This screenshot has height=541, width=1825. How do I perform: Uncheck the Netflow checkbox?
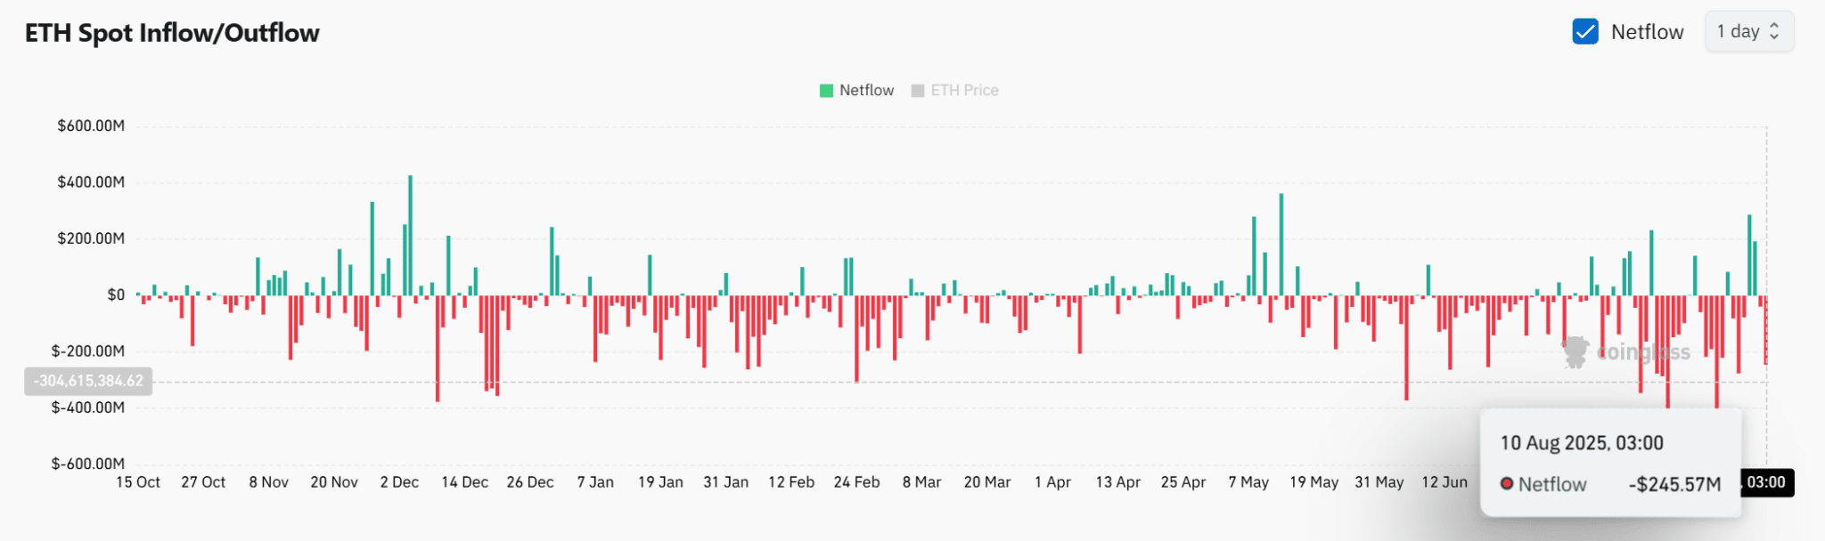point(1585,32)
